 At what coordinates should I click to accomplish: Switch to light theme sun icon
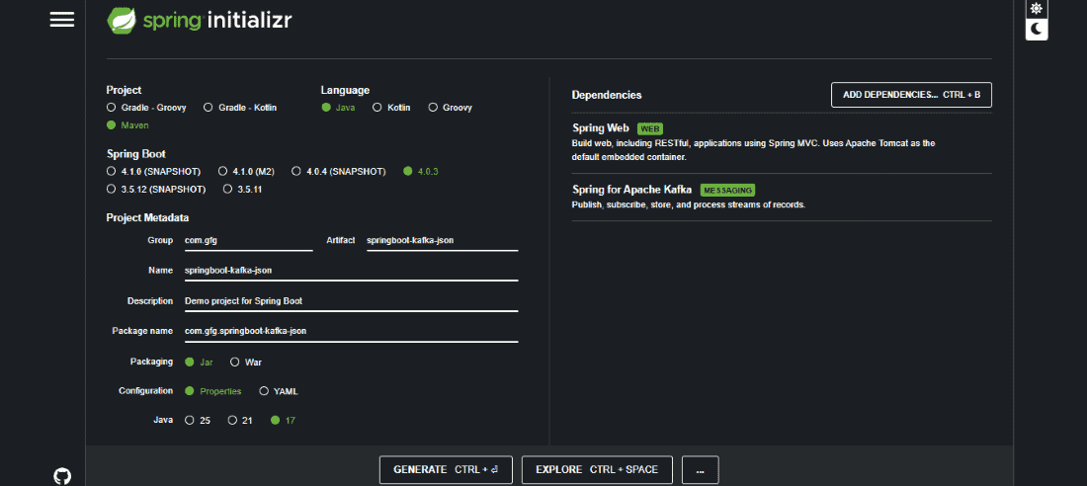pos(1037,8)
